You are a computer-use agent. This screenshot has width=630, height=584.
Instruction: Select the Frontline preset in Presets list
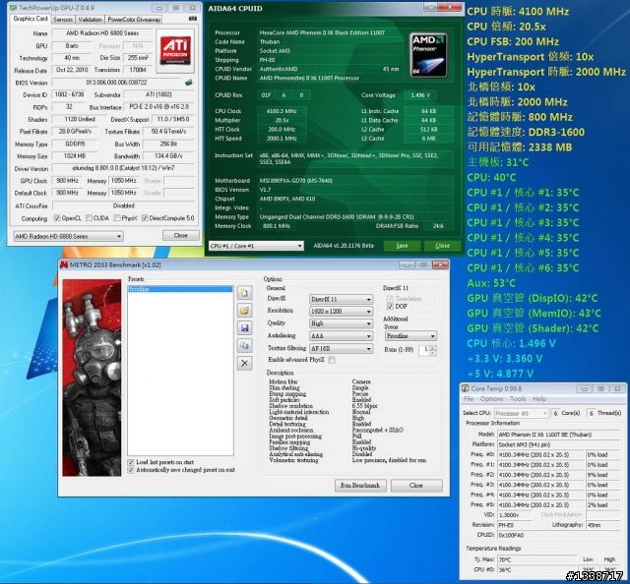click(x=180, y=289)
